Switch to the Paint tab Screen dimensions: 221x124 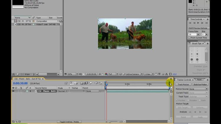point(199,80)
